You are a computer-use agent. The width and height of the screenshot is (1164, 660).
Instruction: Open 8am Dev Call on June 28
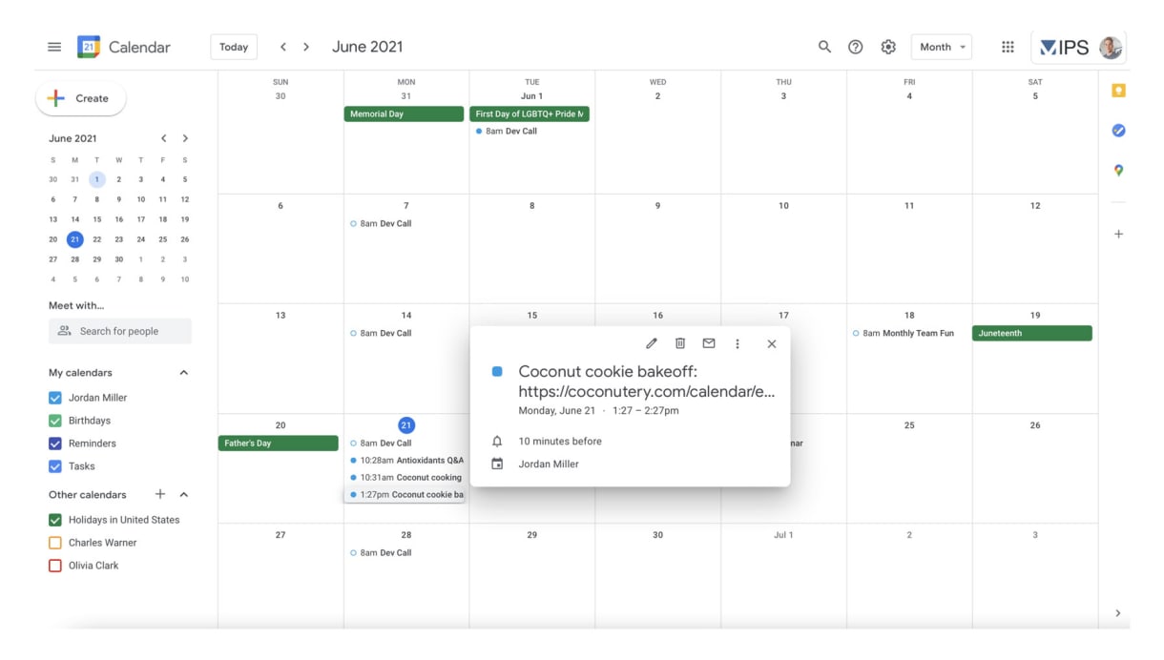coord(405,552)
